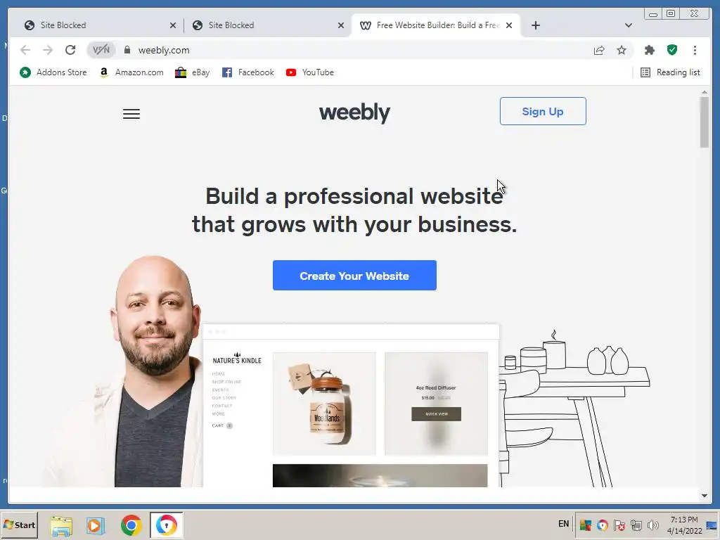Toggle the VPN badge in address bar
The height and width of the screenshot is (540, 720).
point(101,50)
